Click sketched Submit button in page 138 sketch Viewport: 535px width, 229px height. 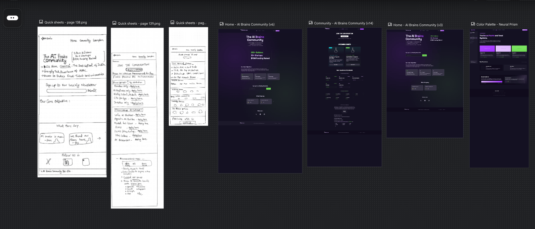pyautogui.click(x=92, y=91)
